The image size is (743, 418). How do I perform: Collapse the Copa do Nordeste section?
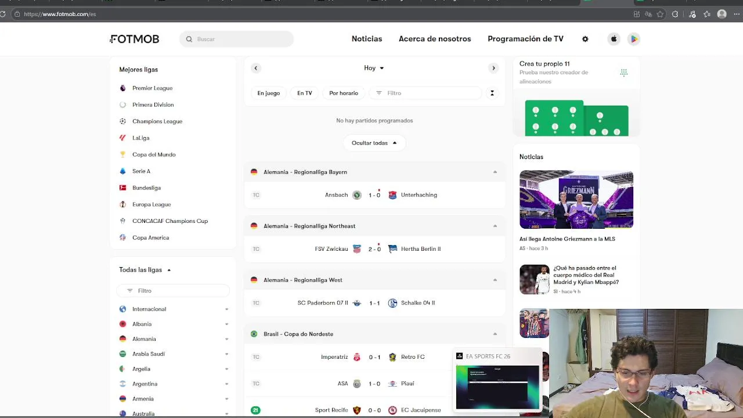(x=495, y=334)
